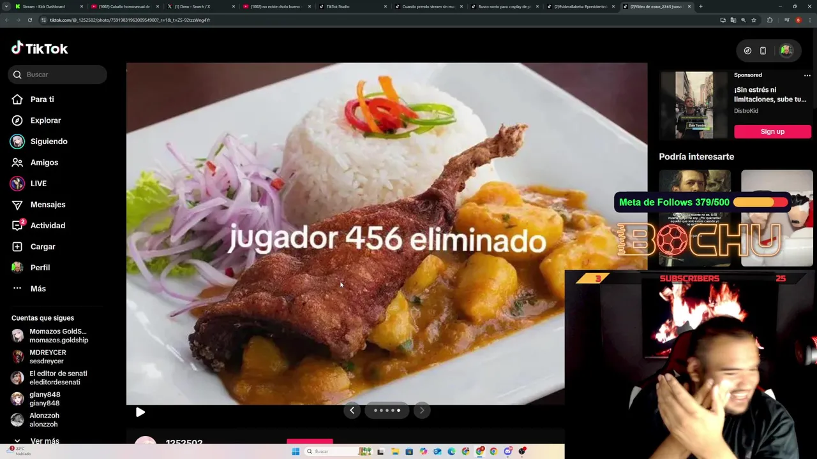Expand the Más menu
Viewport: 817px width, 459px height.
(x=29, y=289)
